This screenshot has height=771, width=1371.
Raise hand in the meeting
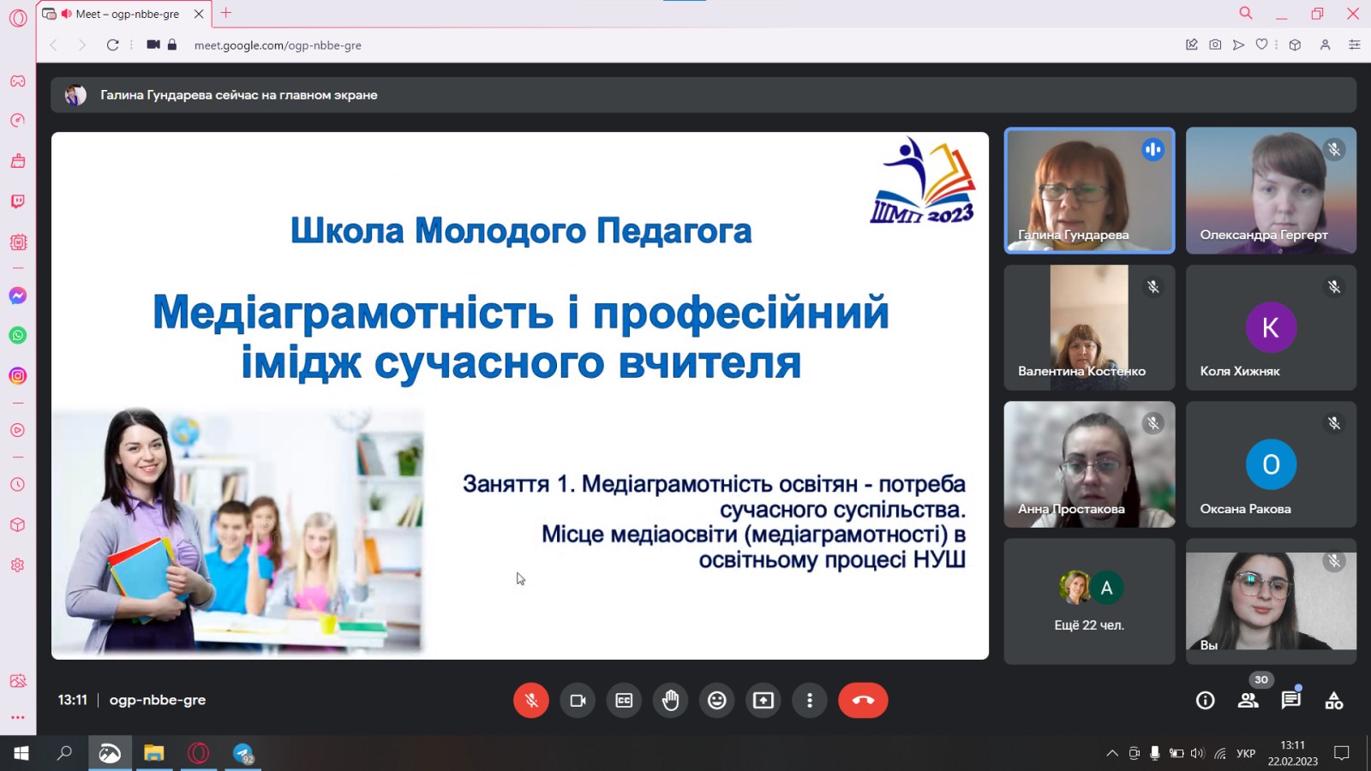pos(670,700)
